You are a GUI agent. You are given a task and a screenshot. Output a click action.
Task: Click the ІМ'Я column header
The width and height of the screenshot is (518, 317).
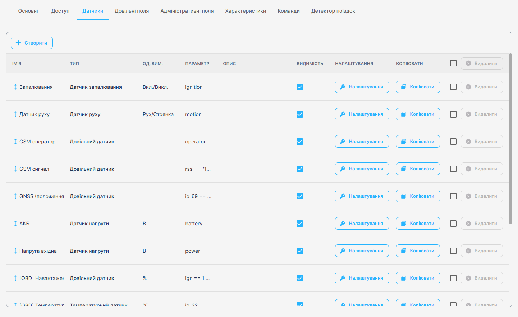17,64
